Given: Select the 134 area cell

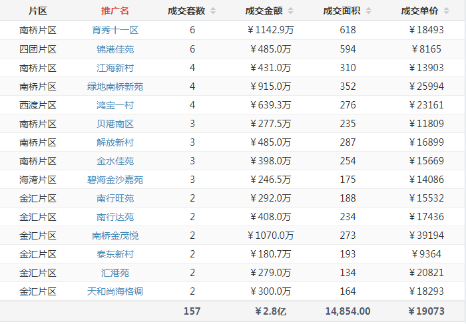Looking at the screenshot, I should (x=348, y=273).
